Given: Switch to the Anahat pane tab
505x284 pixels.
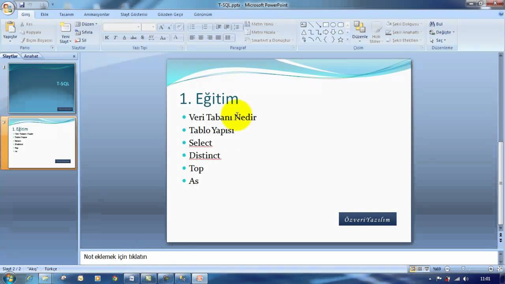Looking at the screenshot, I should [31, 56].
